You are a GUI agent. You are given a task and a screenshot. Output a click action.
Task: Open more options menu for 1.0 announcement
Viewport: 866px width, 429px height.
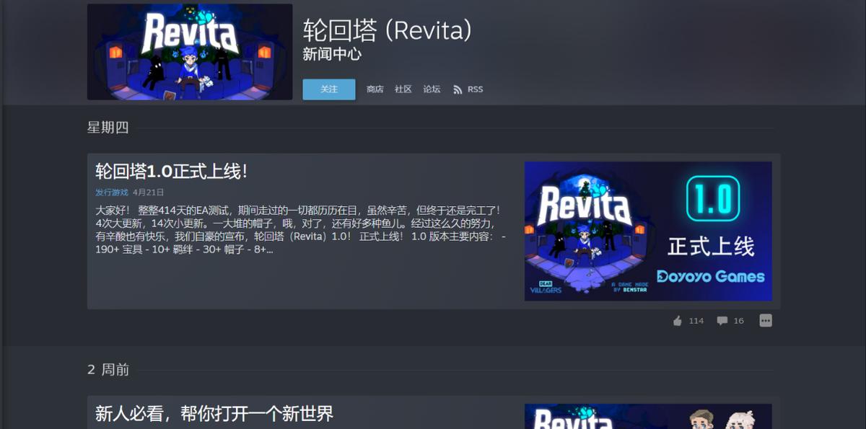point(766,321)
